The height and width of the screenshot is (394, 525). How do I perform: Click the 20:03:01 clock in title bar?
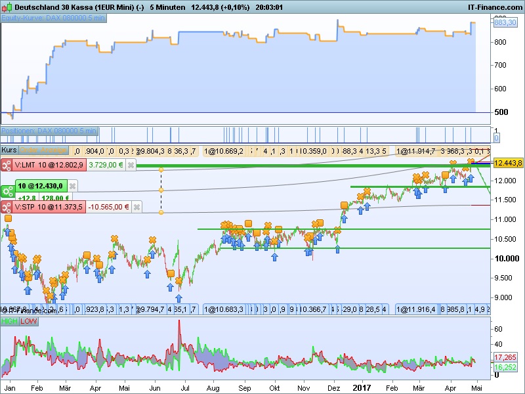269,7
